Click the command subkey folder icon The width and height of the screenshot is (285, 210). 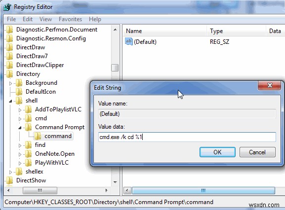[x=38, y=136]
